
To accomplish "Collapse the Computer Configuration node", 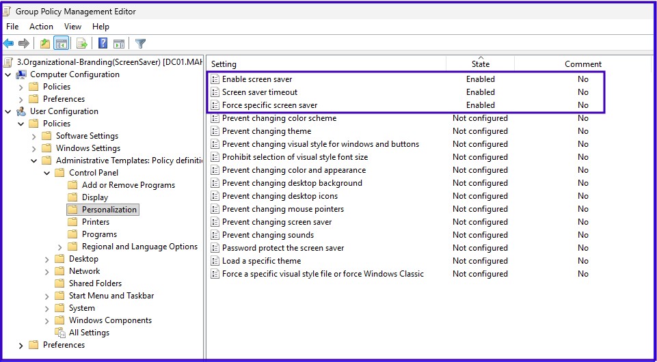I will click(x=8, y=74).
